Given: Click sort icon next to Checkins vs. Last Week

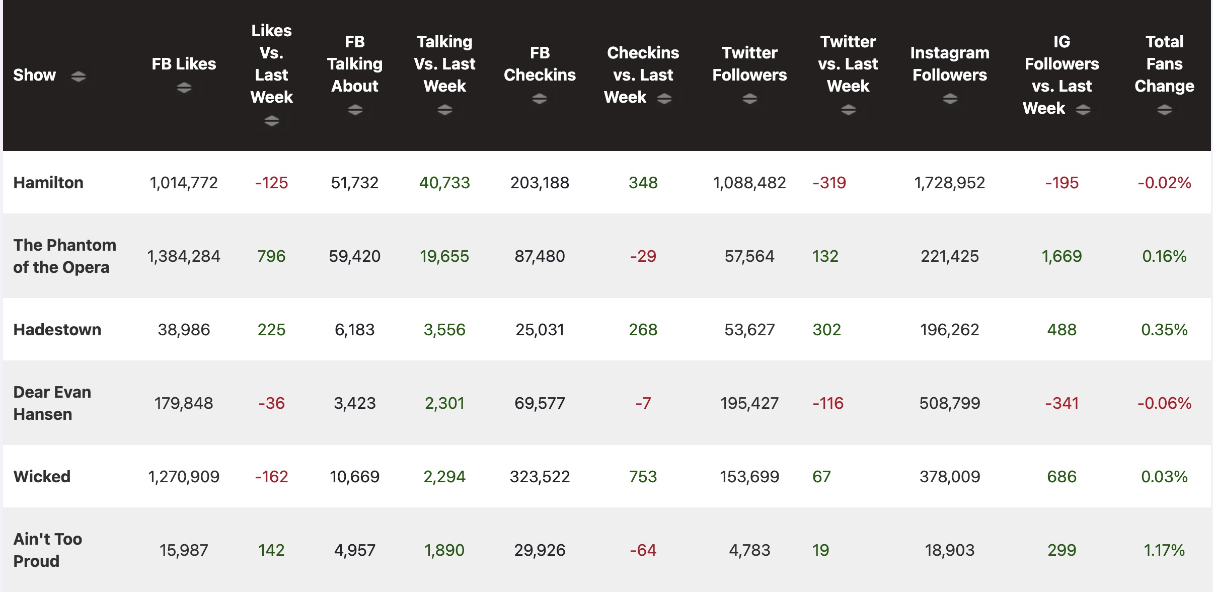Looking at the screenshot, I should pos(664,99).
